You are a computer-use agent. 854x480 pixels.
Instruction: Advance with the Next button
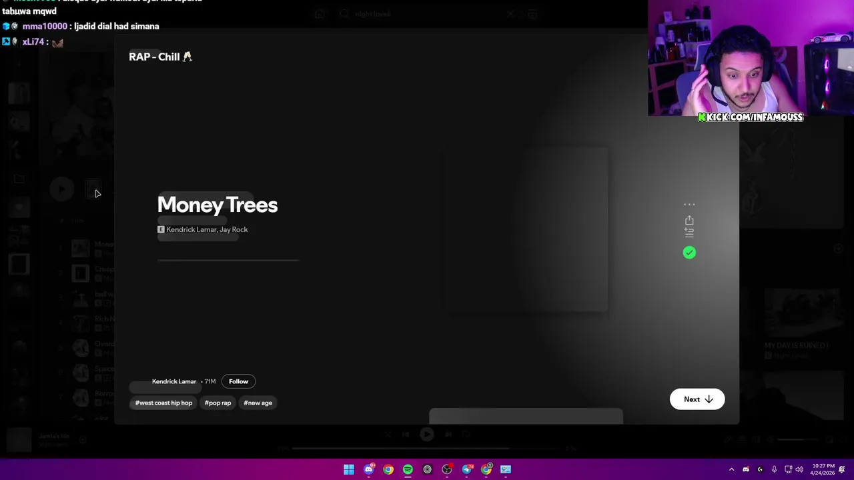697,399
